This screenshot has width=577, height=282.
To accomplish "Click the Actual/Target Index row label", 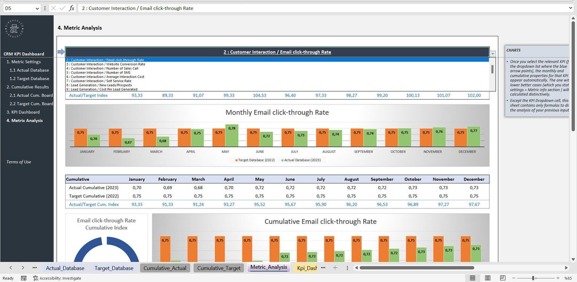I will [x=89, y=95].
